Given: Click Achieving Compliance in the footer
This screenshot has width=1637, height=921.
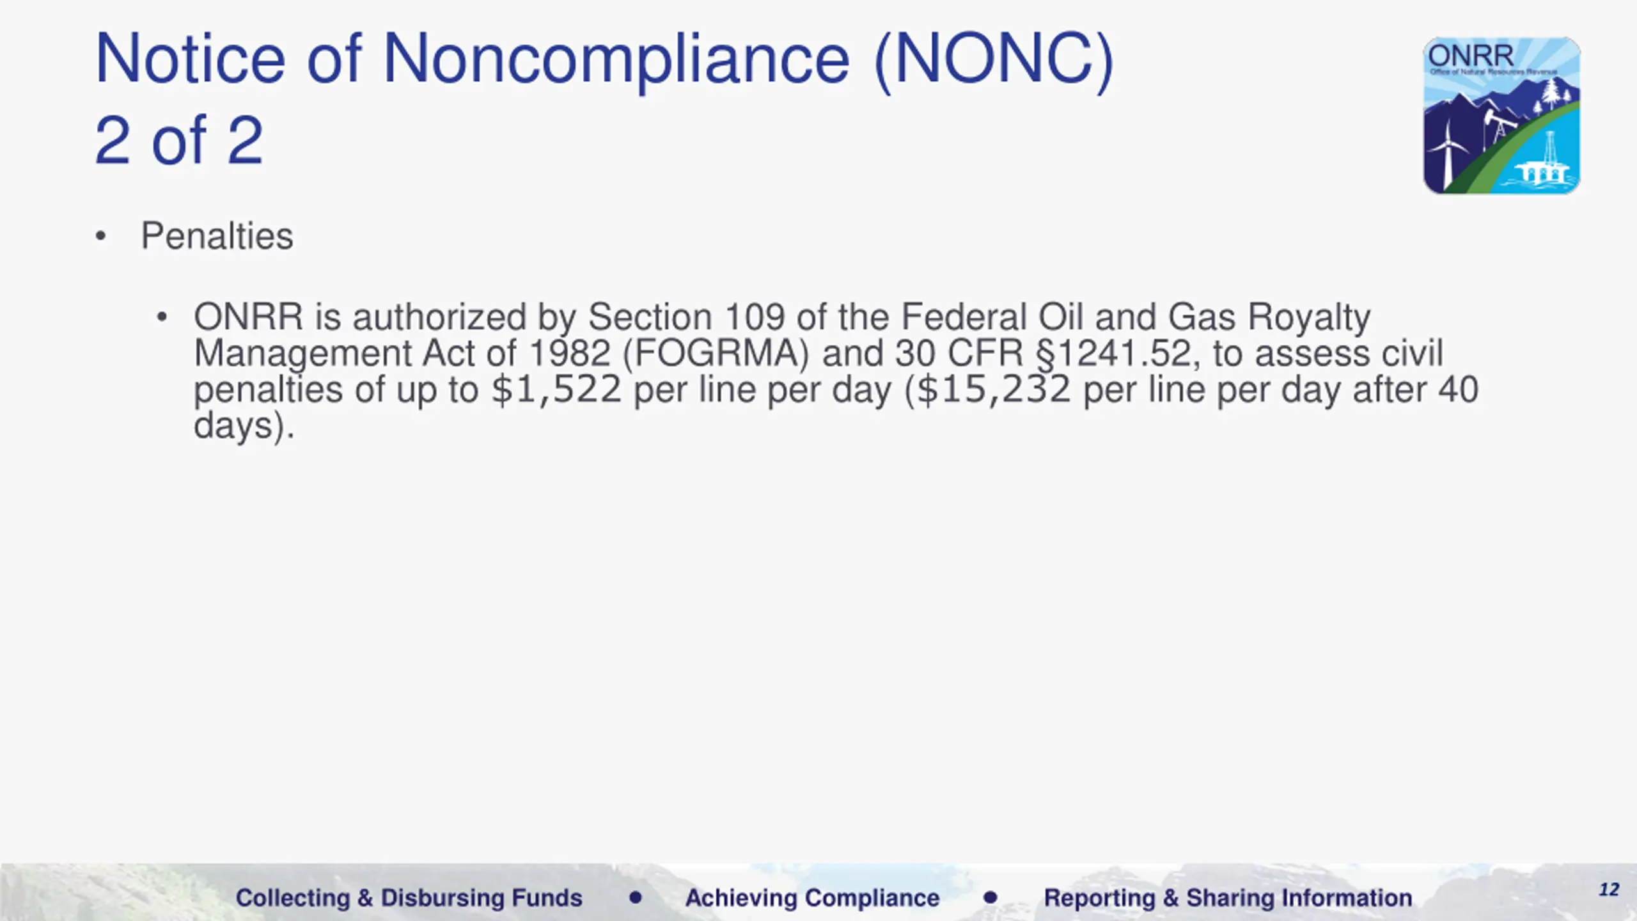Looking at the screenshot, I should coord(813,898).
